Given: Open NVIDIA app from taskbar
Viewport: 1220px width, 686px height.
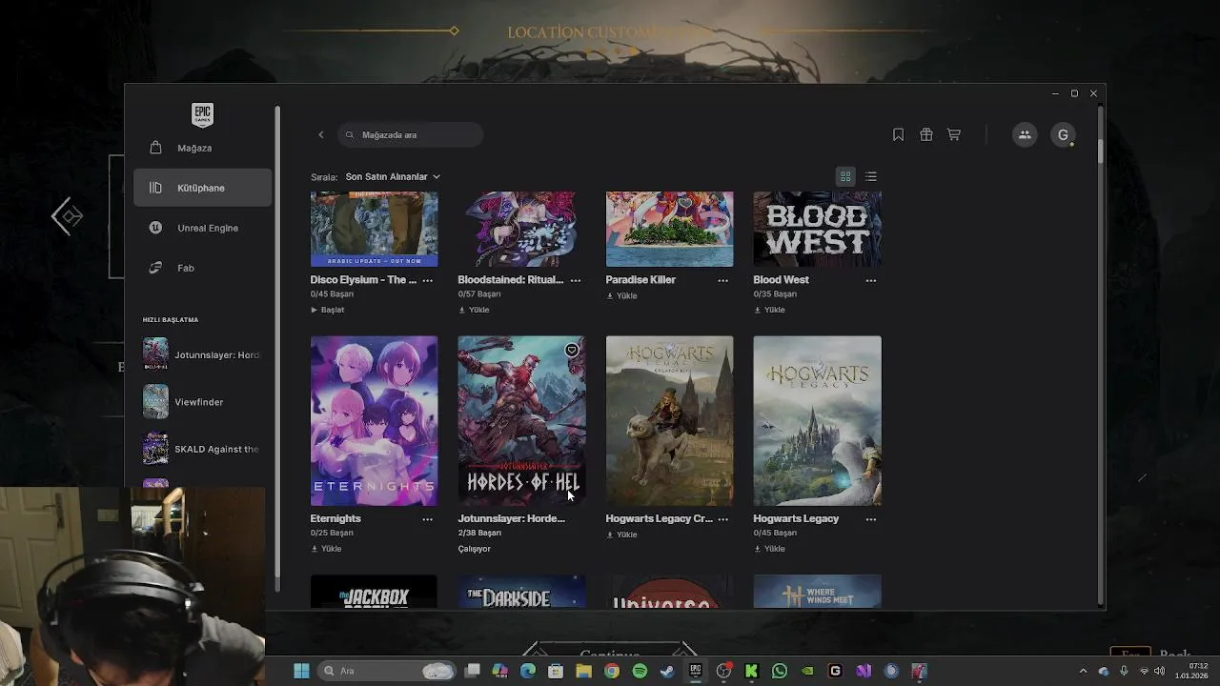Looking at the screenshot, I should pyautogui.click(x=807, y=671).
